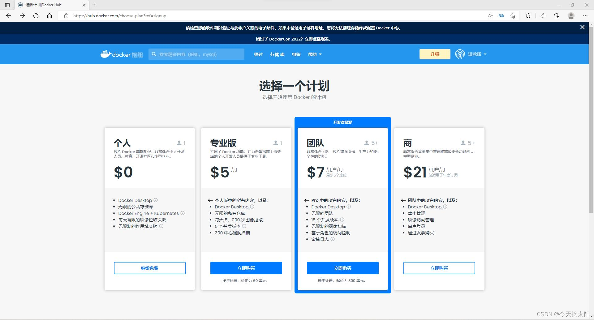Click info icon beside Docker Desktop in 专业版 plan
Viewport: 594px width, 320px height.
pyautogui.click(x=252, y=207)
